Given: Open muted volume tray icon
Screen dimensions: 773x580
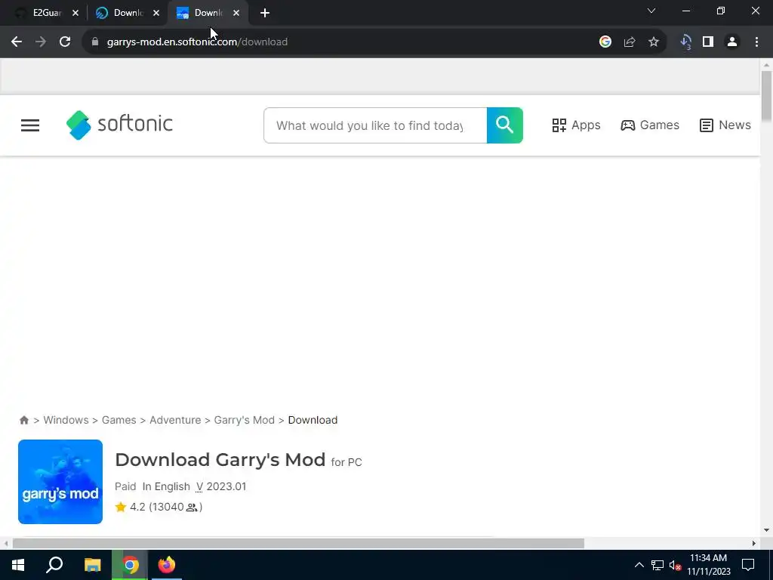Looking at the screenshot, I should (676, 565).
